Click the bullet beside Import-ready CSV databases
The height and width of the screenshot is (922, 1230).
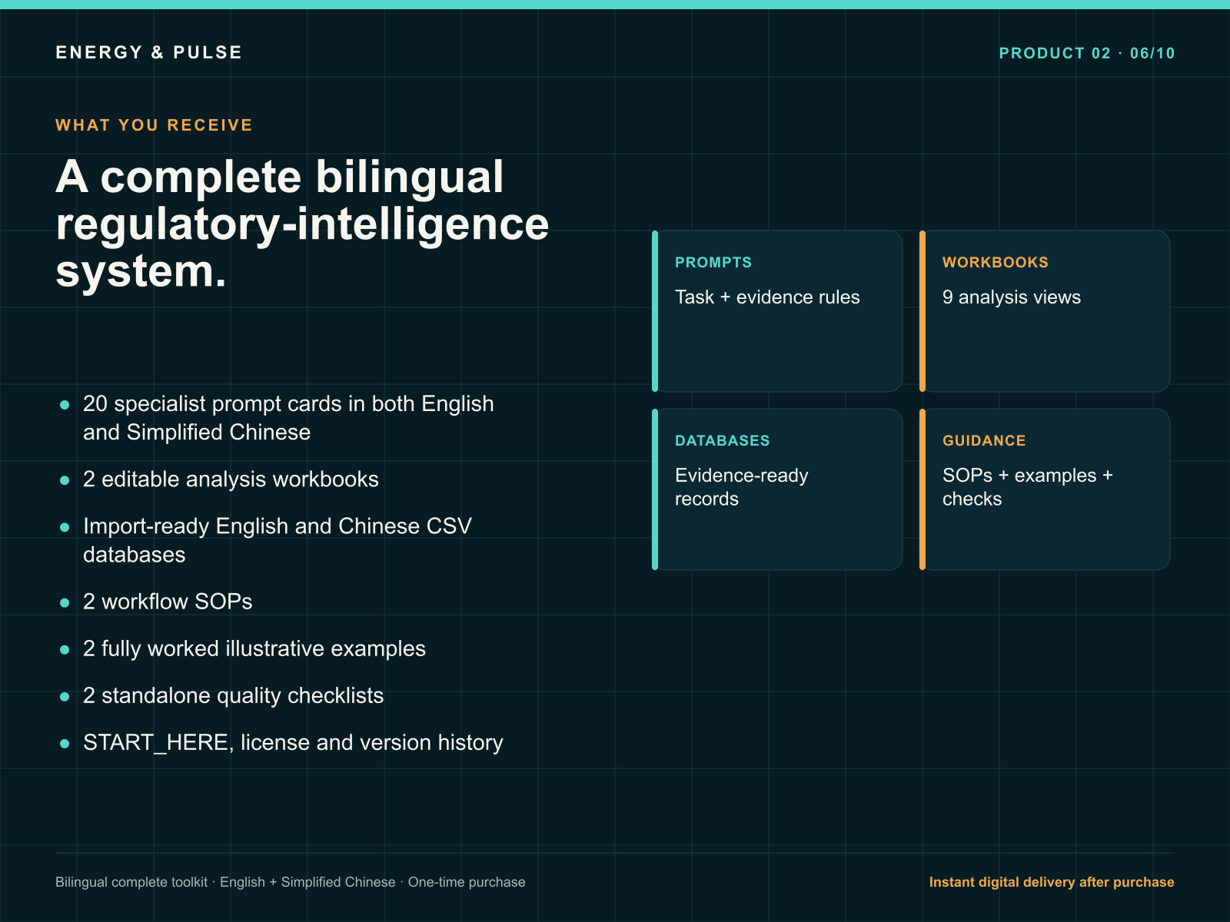65,527
